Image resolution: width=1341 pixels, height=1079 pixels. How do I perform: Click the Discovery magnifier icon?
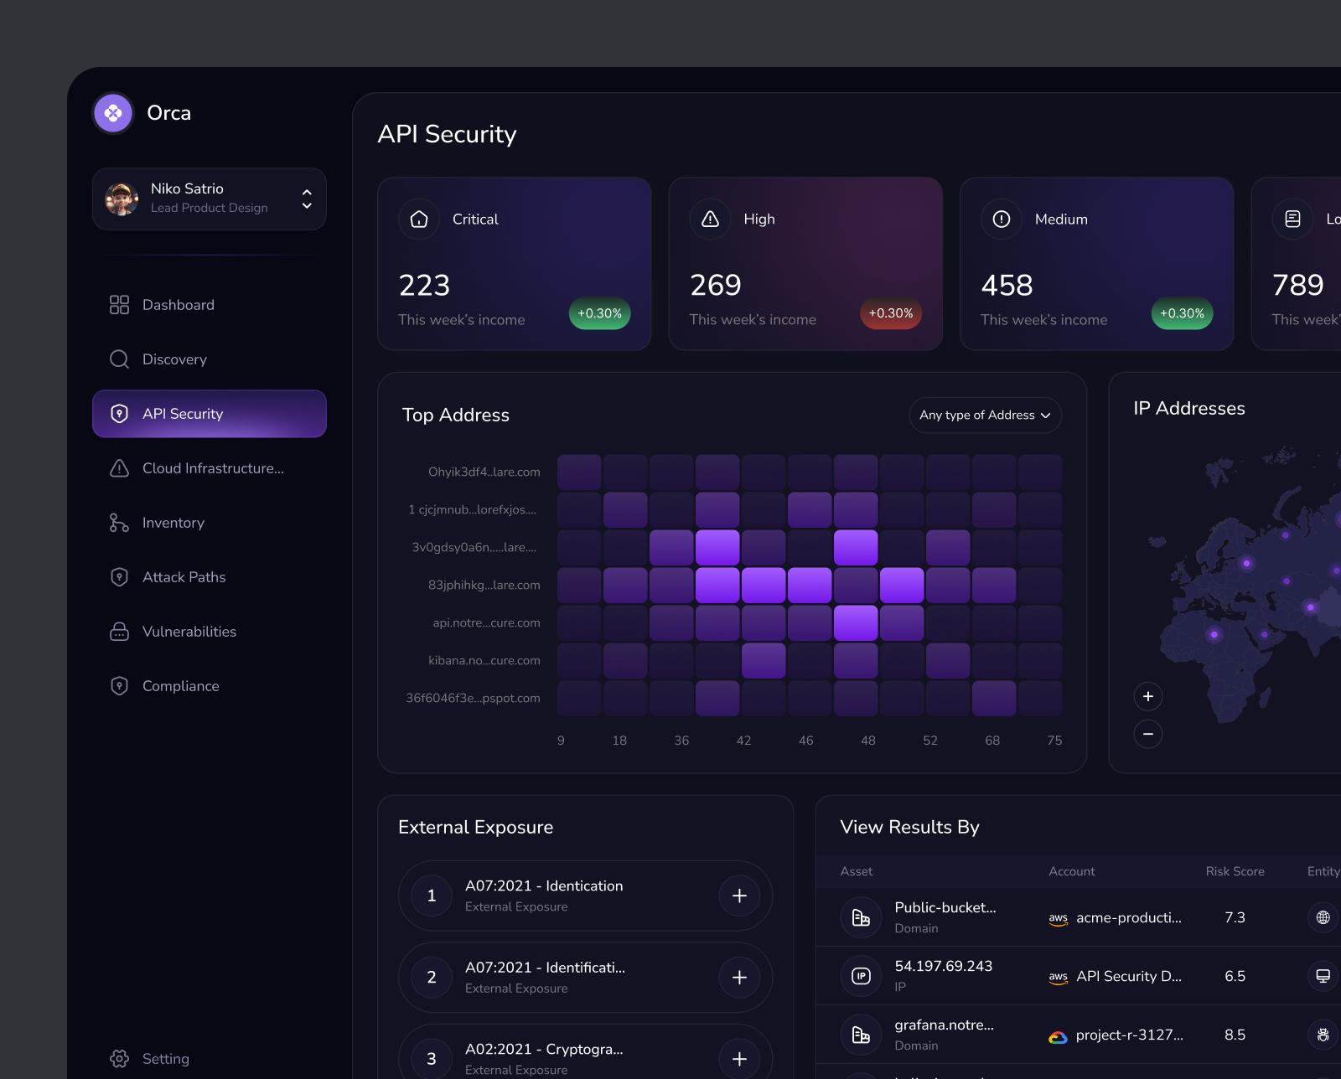(x=119, y=359)
